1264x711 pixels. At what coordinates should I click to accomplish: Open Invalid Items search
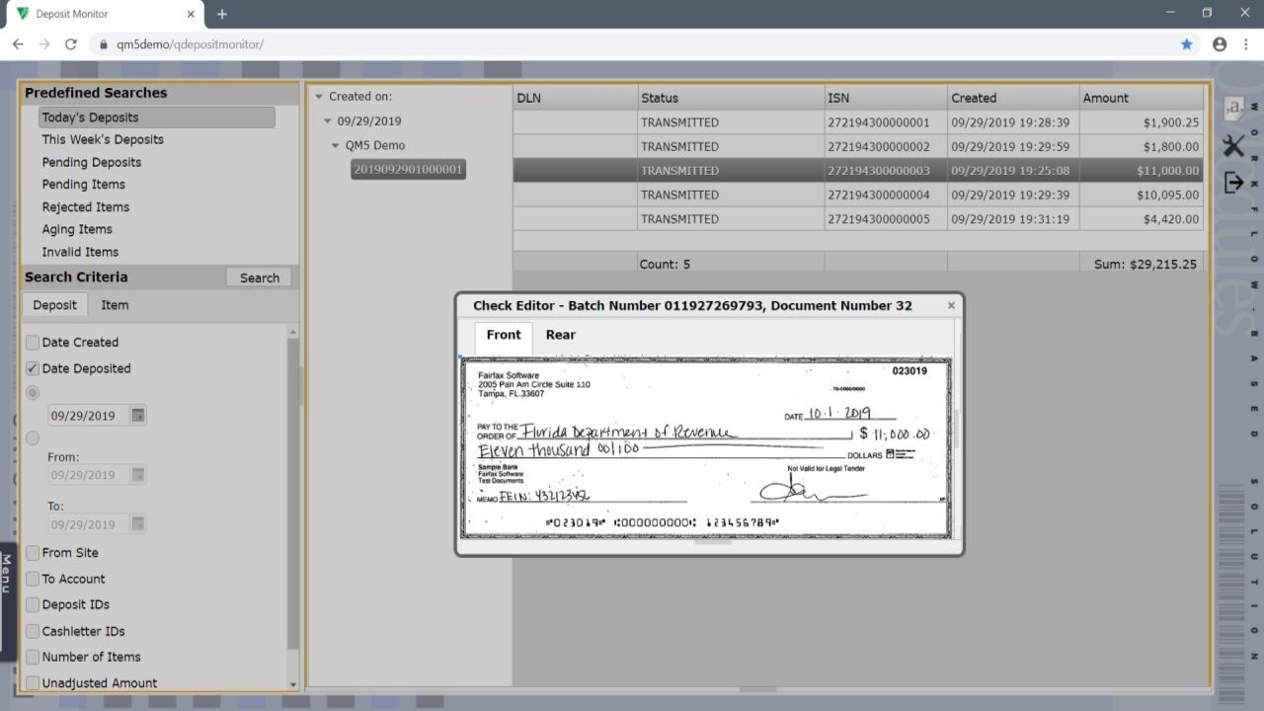[x=80, y=252]
